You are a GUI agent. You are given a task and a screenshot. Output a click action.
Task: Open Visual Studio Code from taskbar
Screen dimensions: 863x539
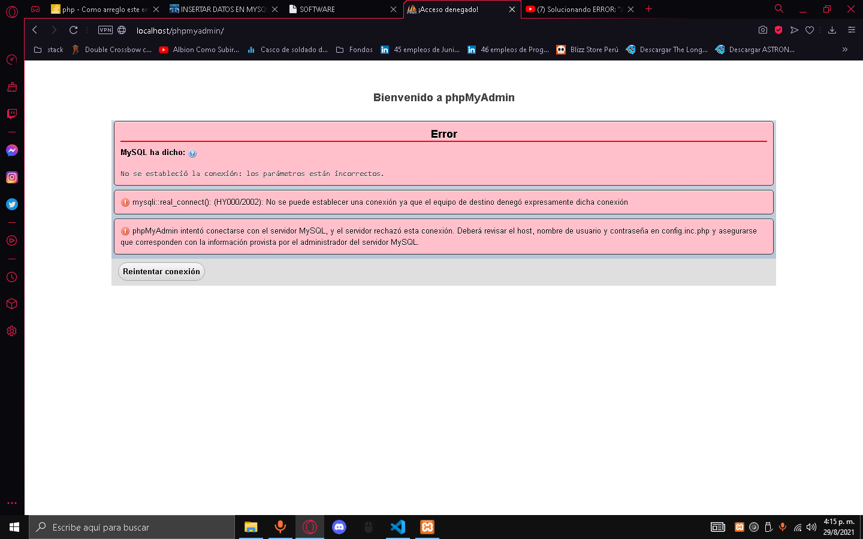[x=398, y=527]
